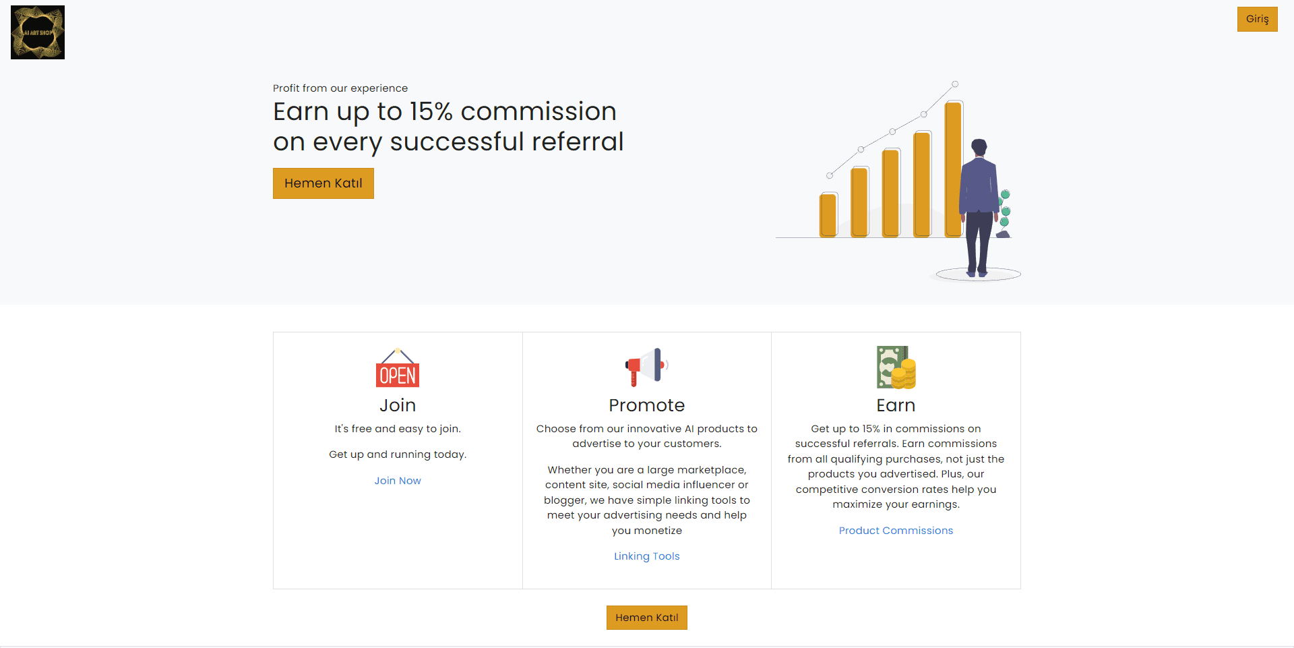
Task: Click the 'Get up and running today' text
Action: point(398,454)
